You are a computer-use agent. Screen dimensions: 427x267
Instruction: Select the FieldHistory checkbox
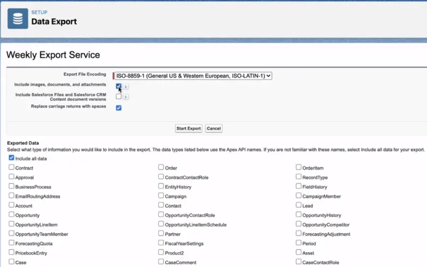coord(298,186)
